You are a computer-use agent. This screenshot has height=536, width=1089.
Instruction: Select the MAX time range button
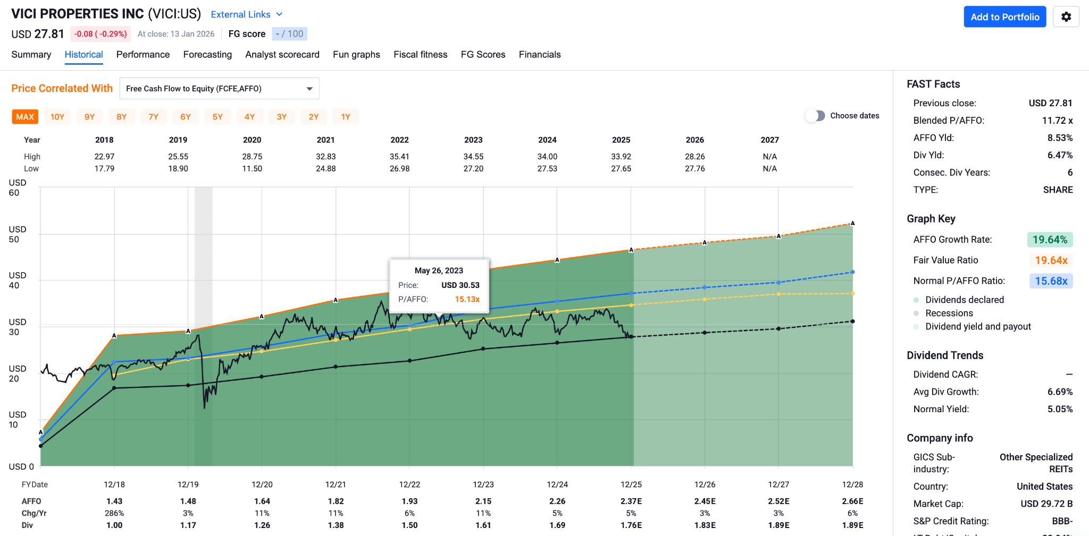(25, 117)
